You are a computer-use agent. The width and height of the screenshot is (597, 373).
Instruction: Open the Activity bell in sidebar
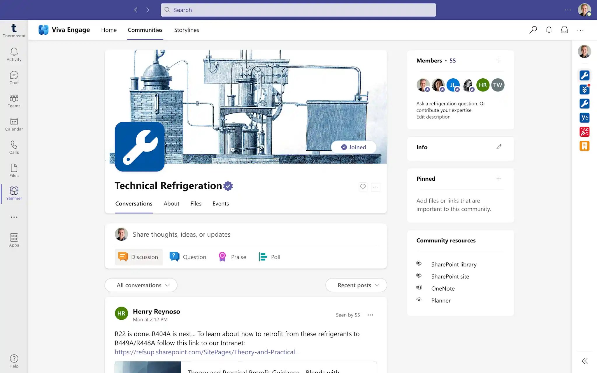tap(14, 54)
